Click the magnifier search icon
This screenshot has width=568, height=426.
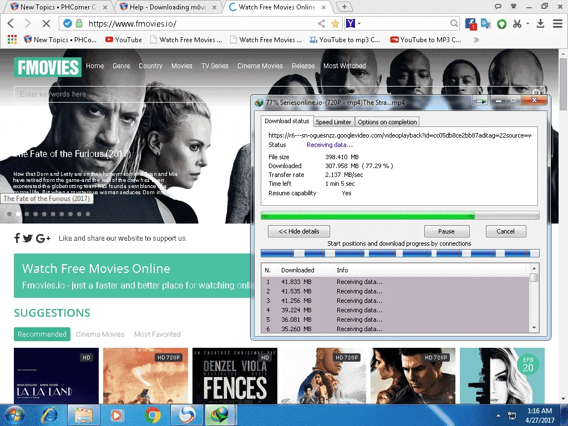[x=454, y=23]
